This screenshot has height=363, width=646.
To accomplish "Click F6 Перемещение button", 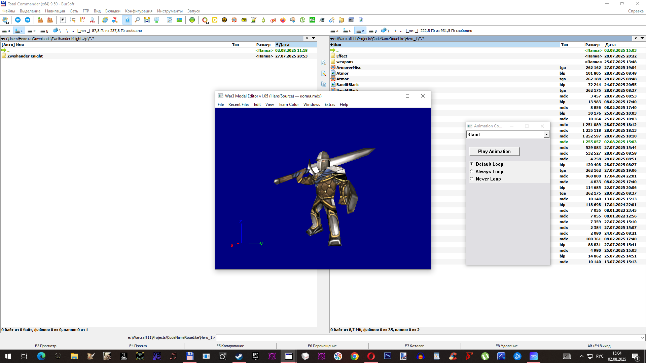I will [322, 346].
